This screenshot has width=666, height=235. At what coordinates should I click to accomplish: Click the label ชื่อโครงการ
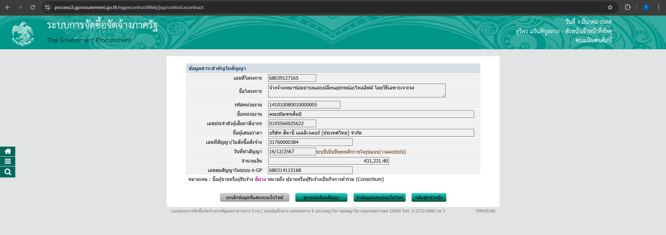coord(250,91)
